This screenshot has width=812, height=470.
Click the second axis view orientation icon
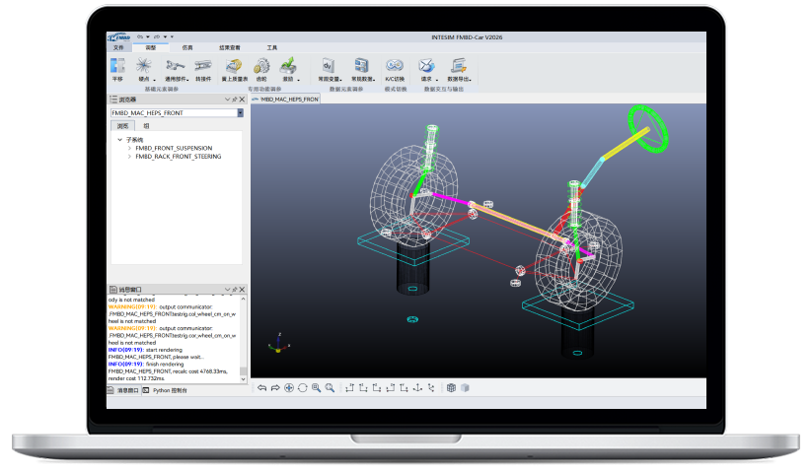click(x=363, y=388)
